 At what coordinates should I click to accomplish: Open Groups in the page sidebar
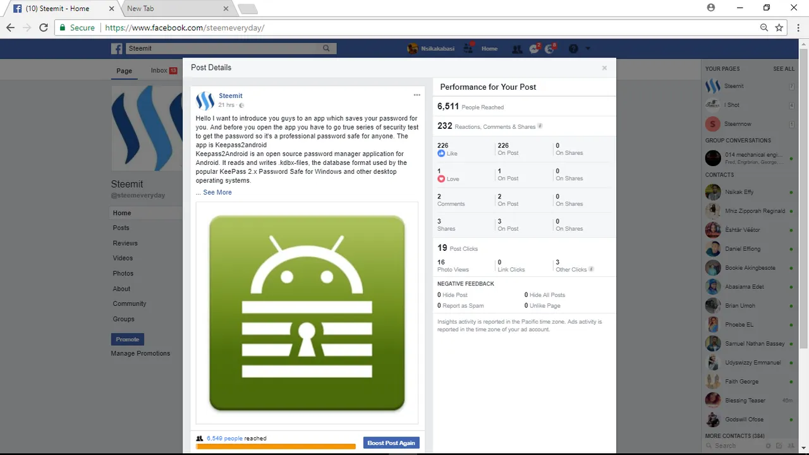coord(123,319)
